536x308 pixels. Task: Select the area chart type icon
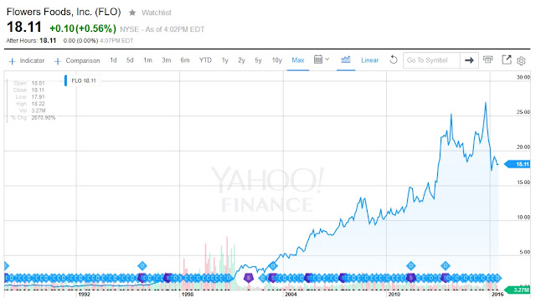click(x=346, y=59)
